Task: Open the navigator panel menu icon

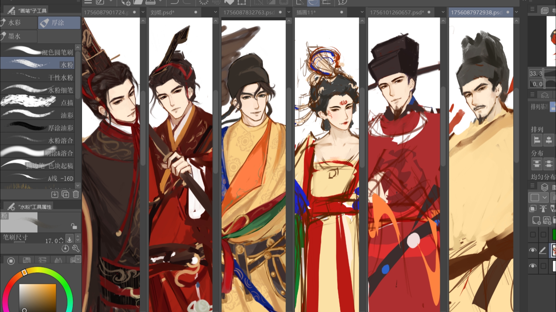Action: pos(532,9)
